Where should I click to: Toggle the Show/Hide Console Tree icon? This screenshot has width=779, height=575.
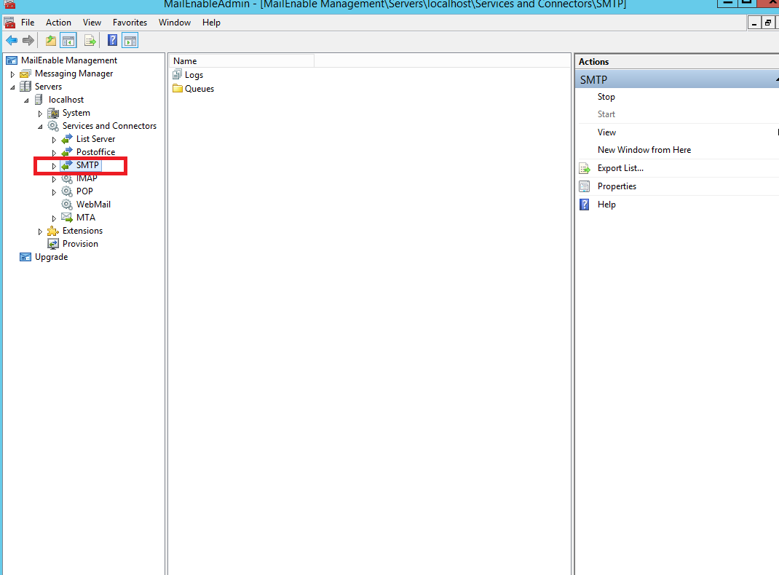[x=68, y=40]
